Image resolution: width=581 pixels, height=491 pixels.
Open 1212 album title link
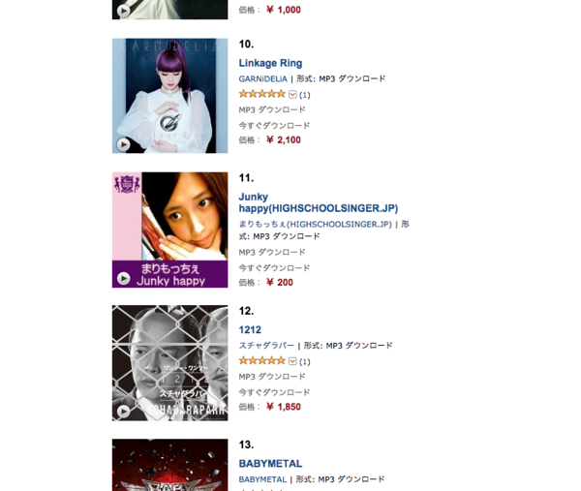[250, 330]
